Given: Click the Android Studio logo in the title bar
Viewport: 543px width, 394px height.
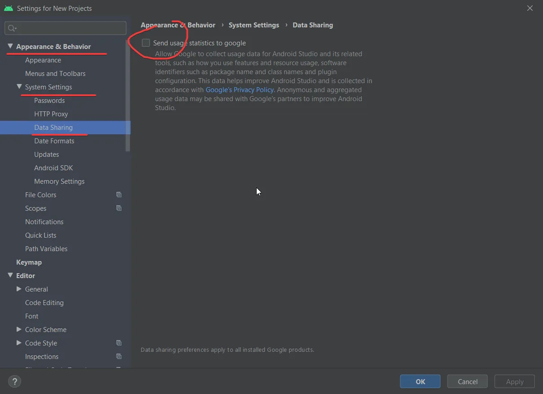Looking at the screenshot, I should 8,8.
